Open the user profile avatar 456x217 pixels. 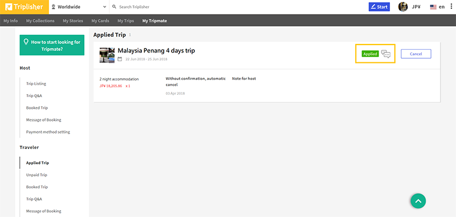click(x=403, y=7)
